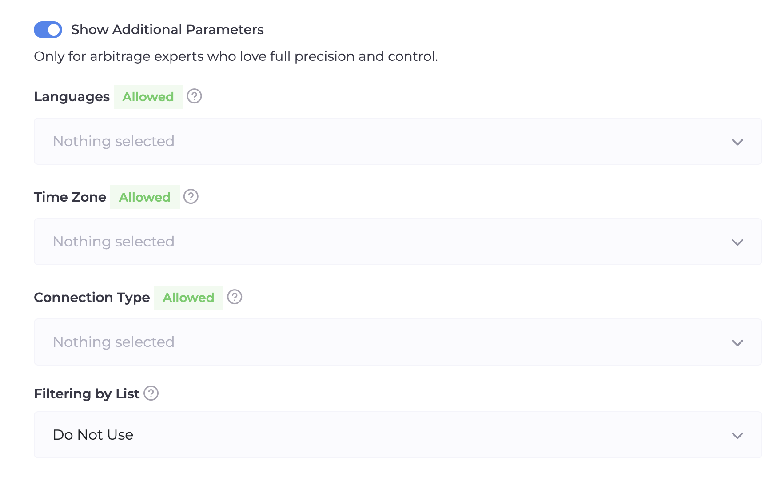This screenshot has height=477, width=781.
Task: Click the 'Filtering by List' heading label
Action: pyautogui.click(x=87, y=394)
